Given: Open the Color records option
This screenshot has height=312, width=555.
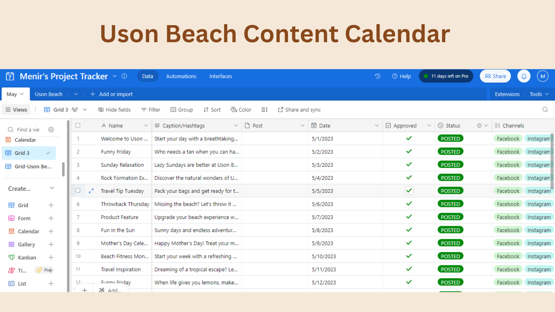Looking at the screenshot, I should [x=241, y=110].
